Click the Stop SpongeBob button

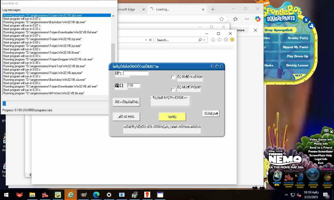tap(278, 30)
